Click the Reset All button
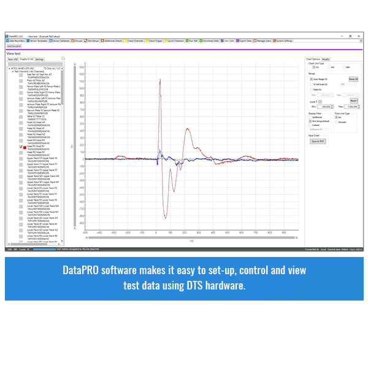Image resolution: width=368 pixels, height=368 pixels. pyautogui.click(x=353, y=79)
